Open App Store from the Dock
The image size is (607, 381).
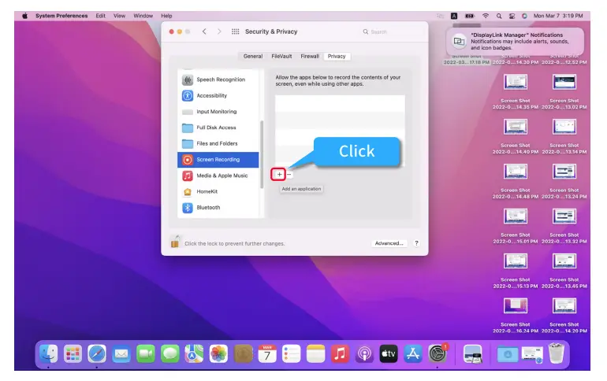point(412,353)
